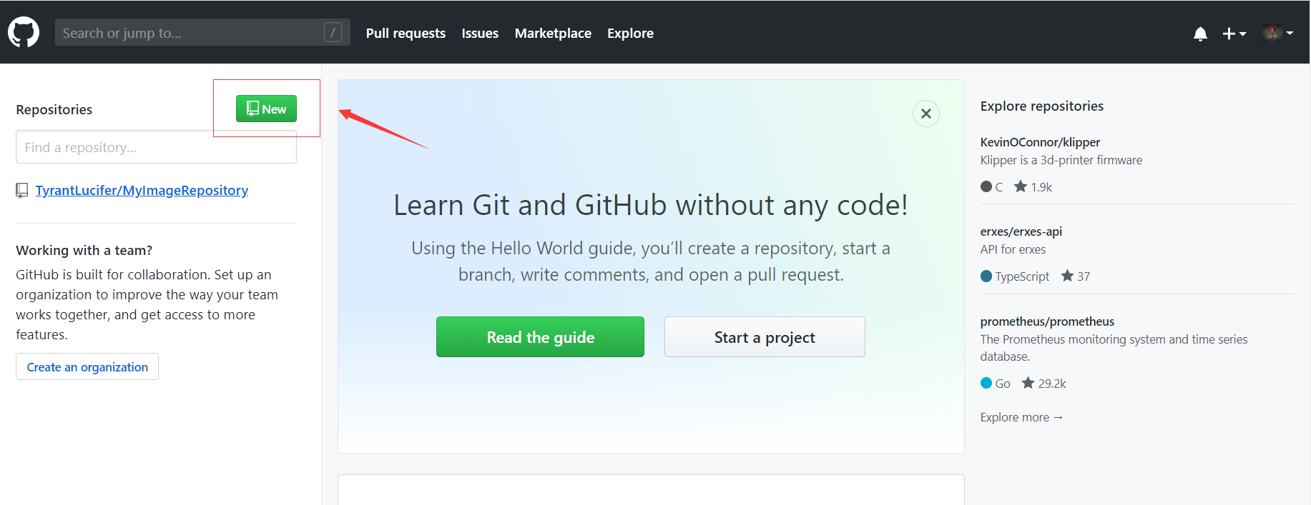Open prometheus/prometheus repository
The image size is (1311, 505).
click(x=1047, y=321)
